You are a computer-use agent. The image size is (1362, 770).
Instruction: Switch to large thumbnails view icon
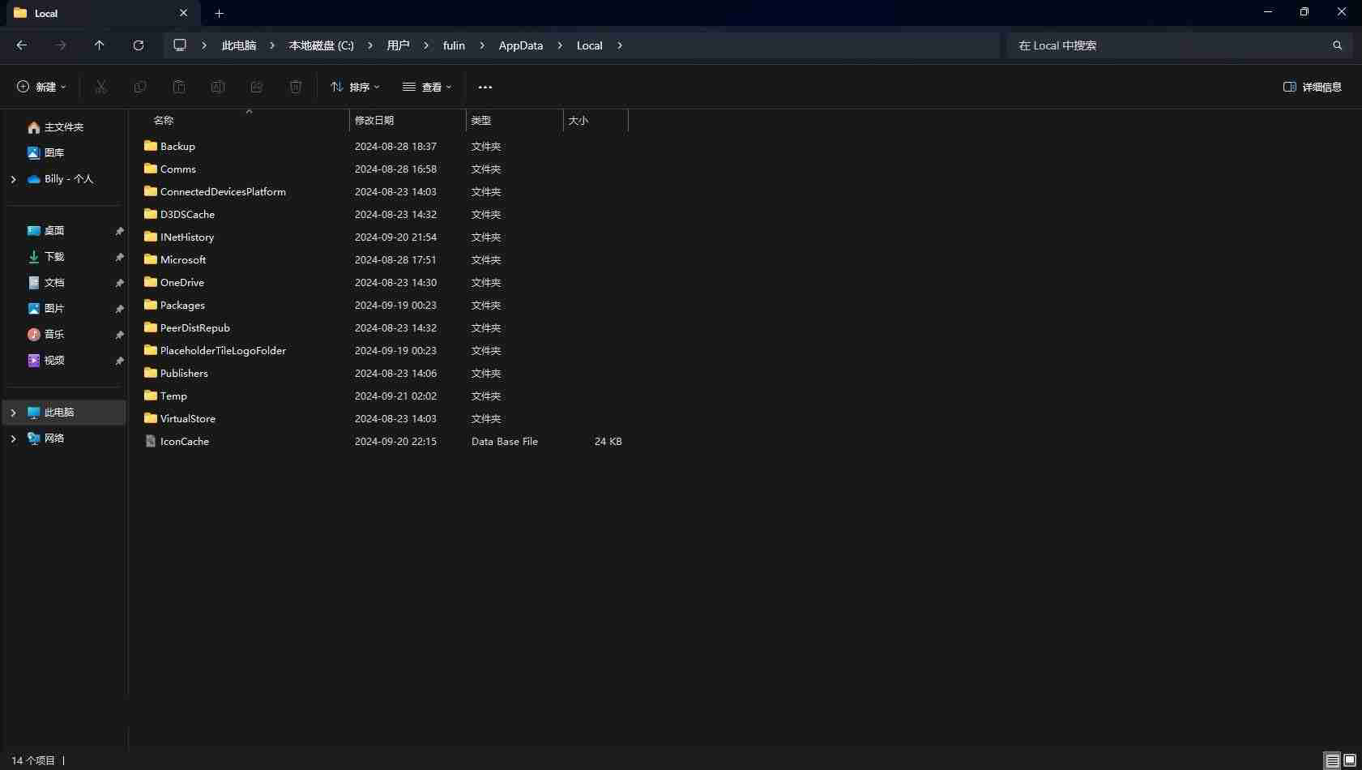[1350, 760]
